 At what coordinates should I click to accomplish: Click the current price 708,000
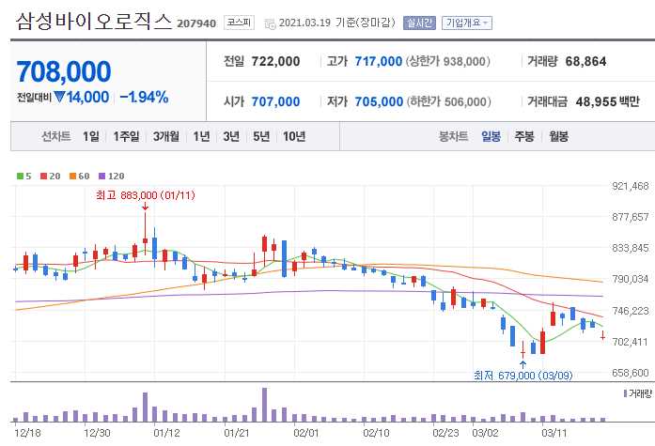(x=64, y=71)
